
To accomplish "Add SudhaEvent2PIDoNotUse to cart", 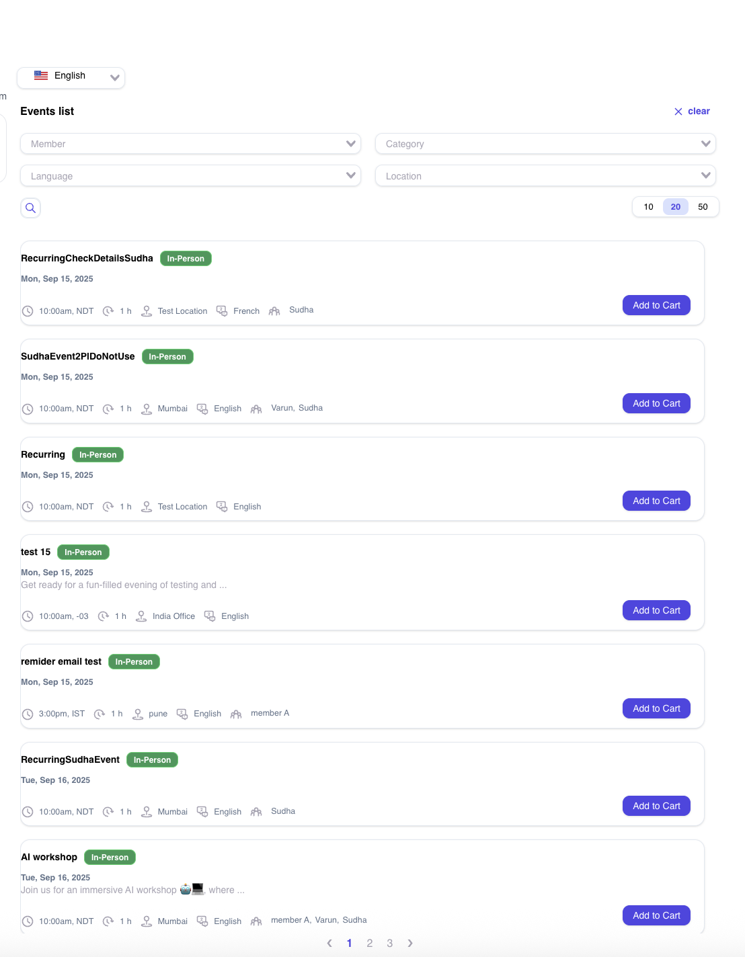I will tap(656, 403).
